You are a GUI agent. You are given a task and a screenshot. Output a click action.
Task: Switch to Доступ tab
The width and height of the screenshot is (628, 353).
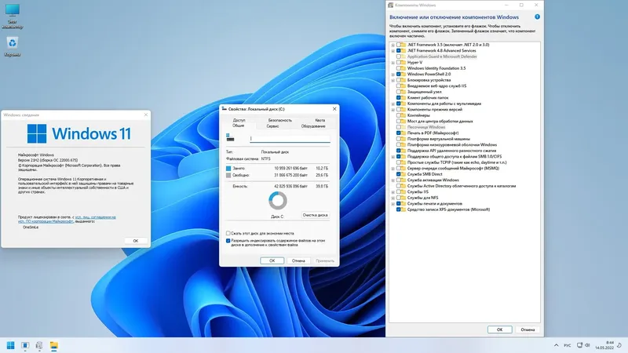(x=239, y=120)
